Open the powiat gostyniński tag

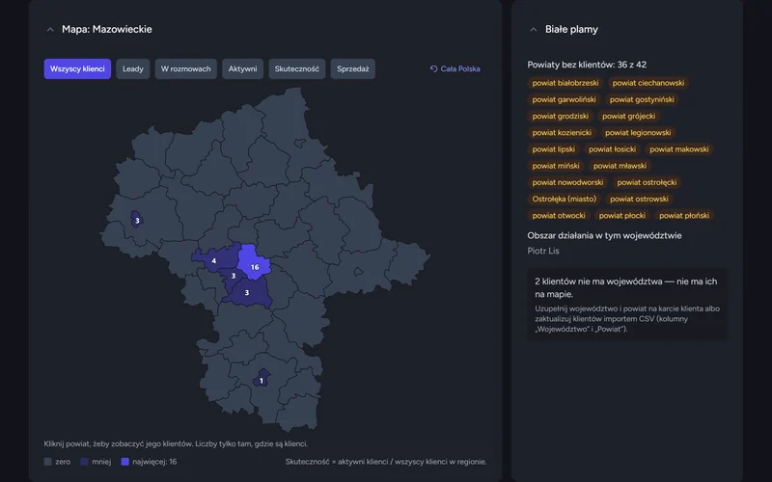(x=642, y=100)
